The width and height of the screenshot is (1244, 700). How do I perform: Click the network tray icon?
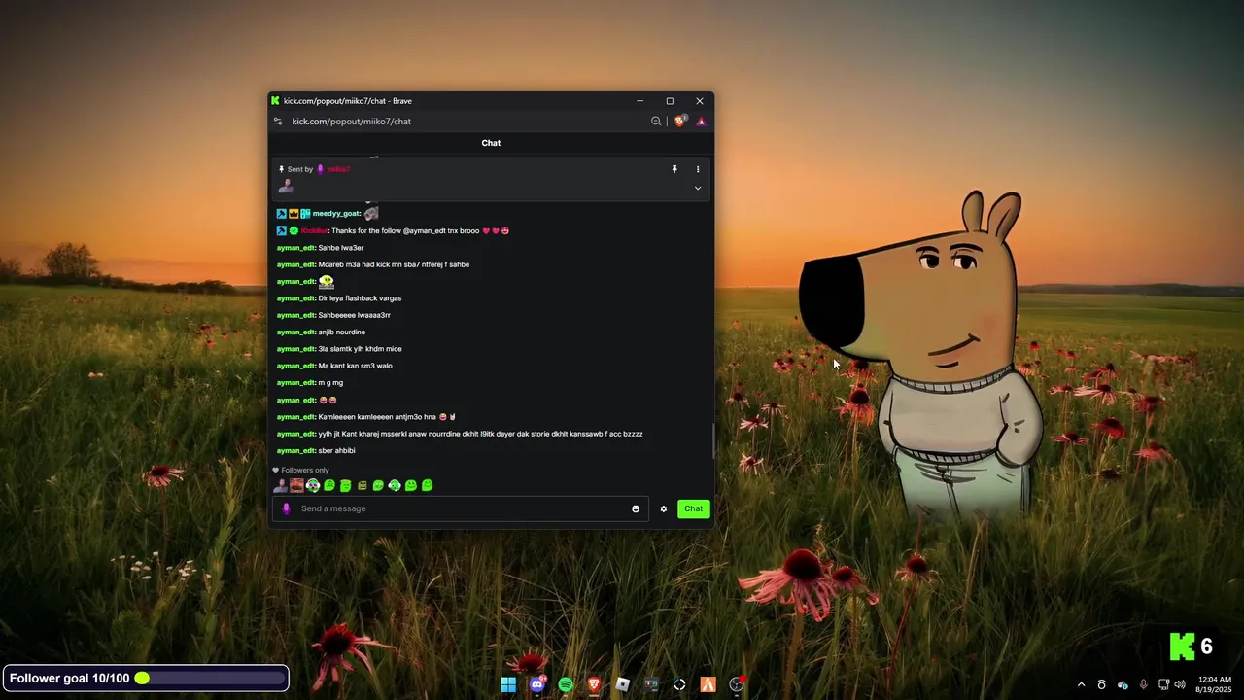1163,684
